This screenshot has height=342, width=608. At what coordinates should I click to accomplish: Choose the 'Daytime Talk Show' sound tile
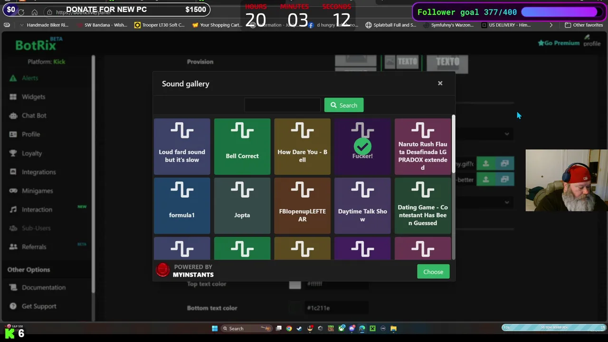362,206
